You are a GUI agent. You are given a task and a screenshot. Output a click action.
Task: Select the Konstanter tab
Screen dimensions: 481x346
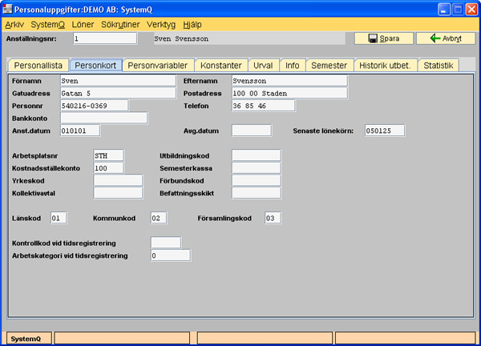click(220, 65)
